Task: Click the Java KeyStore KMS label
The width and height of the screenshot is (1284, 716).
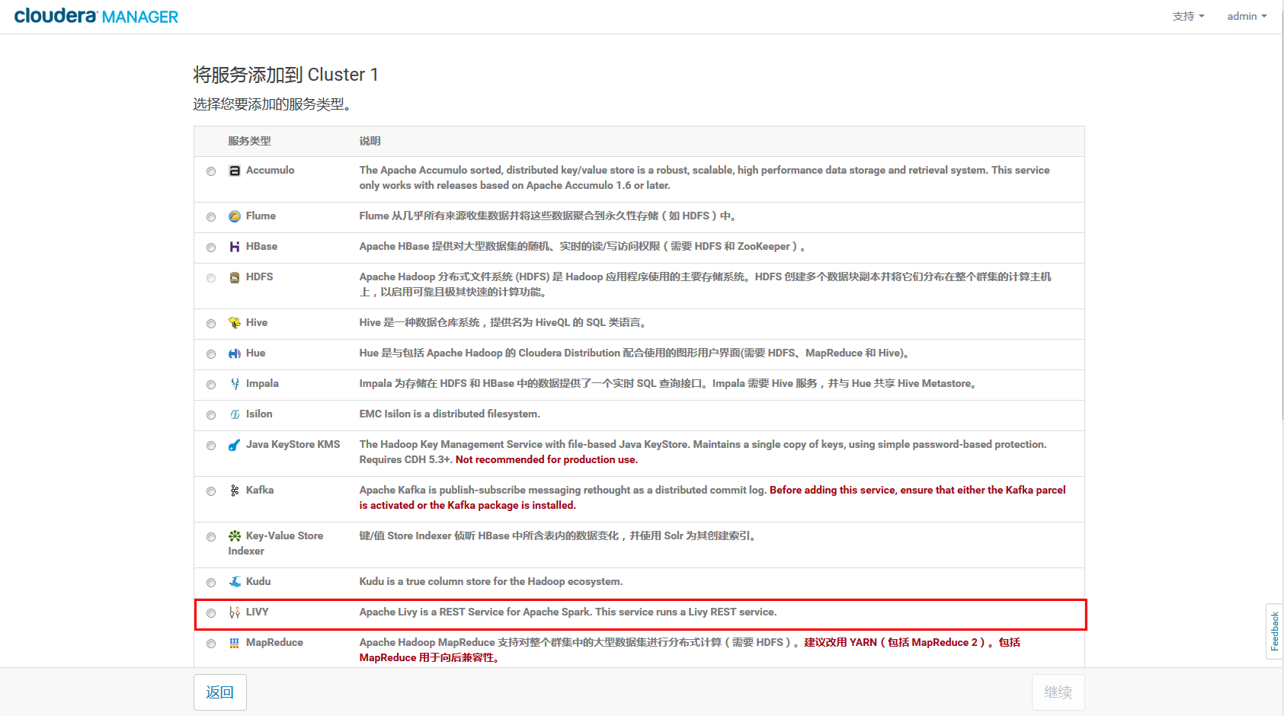Action: tap(293, 445)
